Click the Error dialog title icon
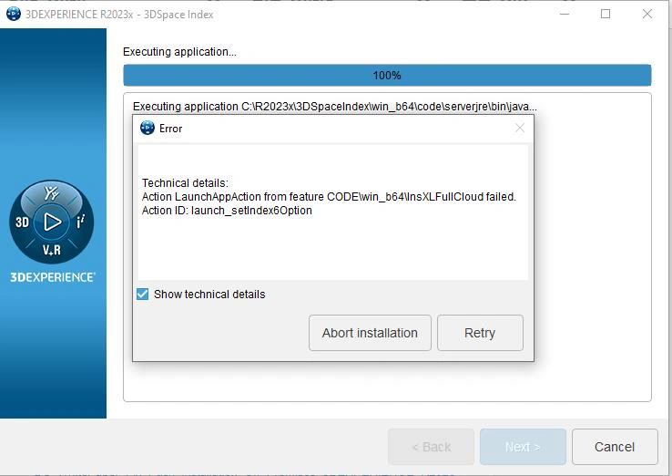Screen dimensions: 672x476 click(x=148, y=128)
